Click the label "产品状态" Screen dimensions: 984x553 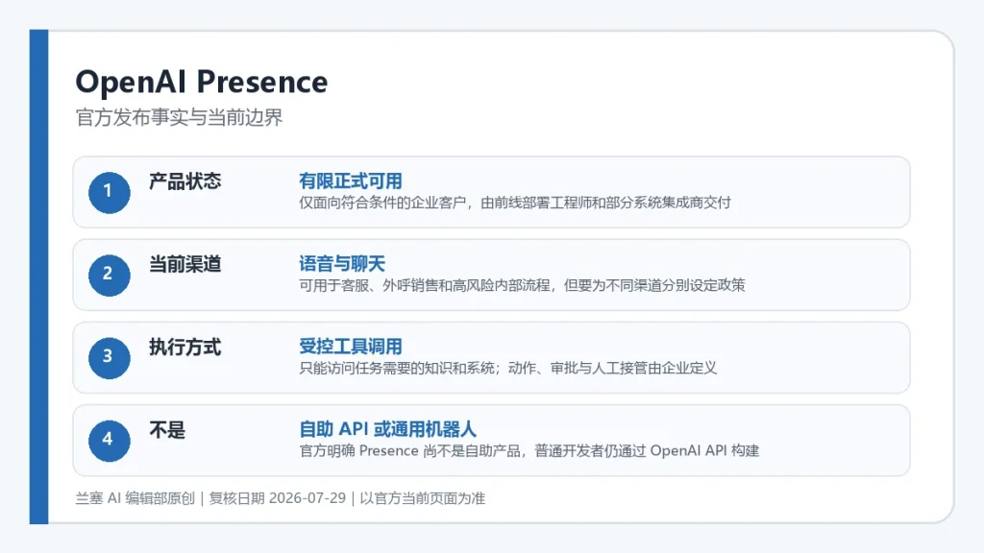185,181
